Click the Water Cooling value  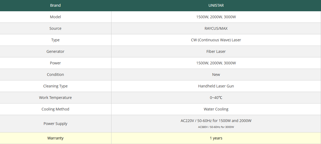(x=216, y=109)
